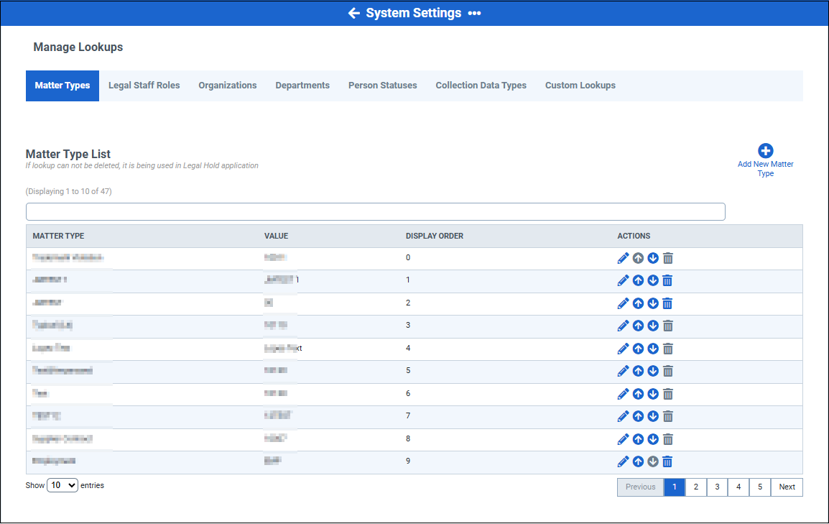
Task: Jump to page 3 of the list
Action: pyautogui.click(x=717, y=487)
